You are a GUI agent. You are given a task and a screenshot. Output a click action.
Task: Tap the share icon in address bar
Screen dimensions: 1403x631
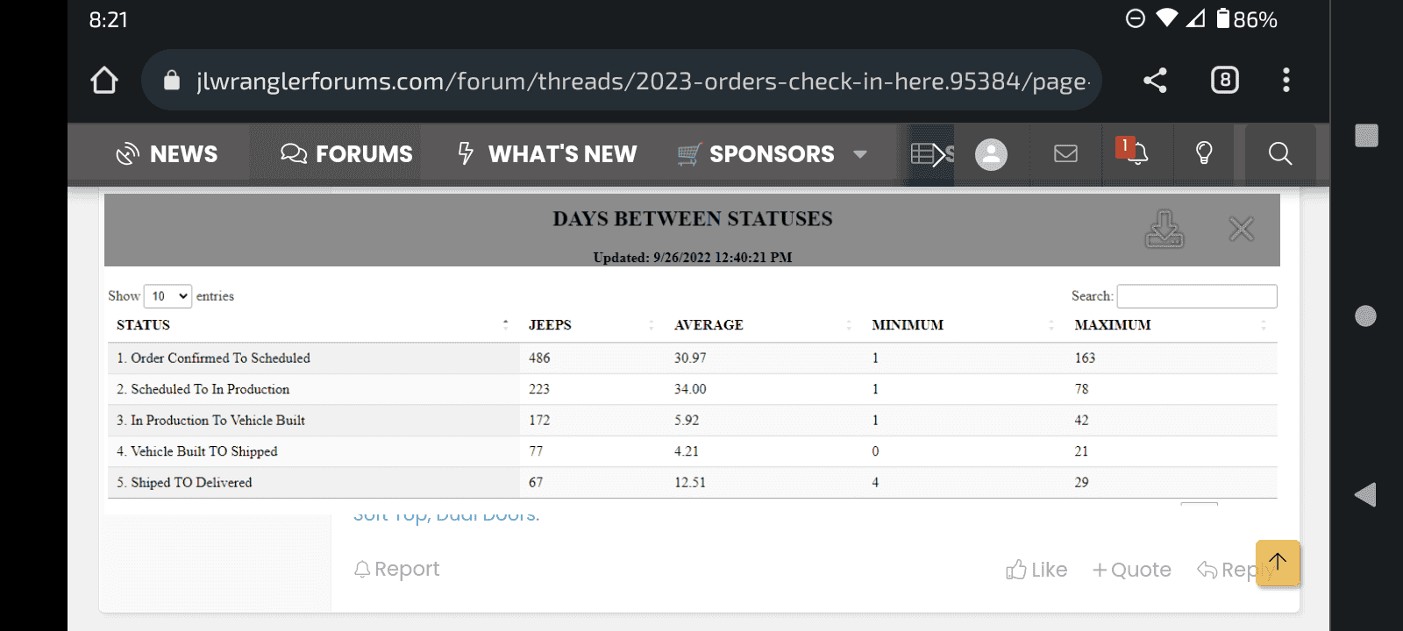click(1155, 81)
